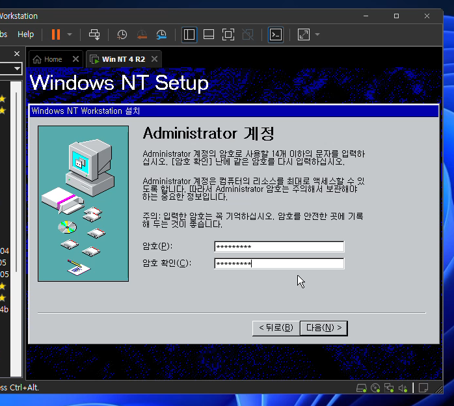The height and width of the screenshot is (406, 454).
Task: Take a snapshot of the virtual machine
Action: (x=122, y=34)
